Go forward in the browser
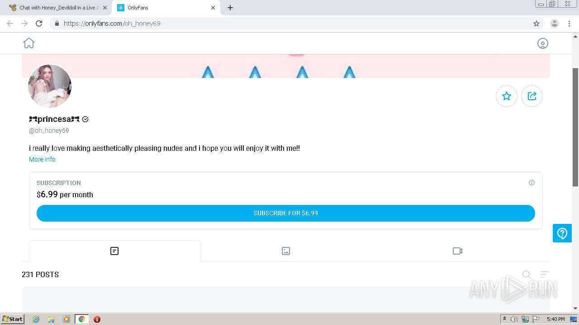Screen dimensions: 579x325 [24, 23]
